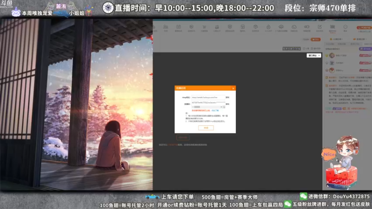
Task: Open the circular more icon in top toolbar
Action: point(345,27)
